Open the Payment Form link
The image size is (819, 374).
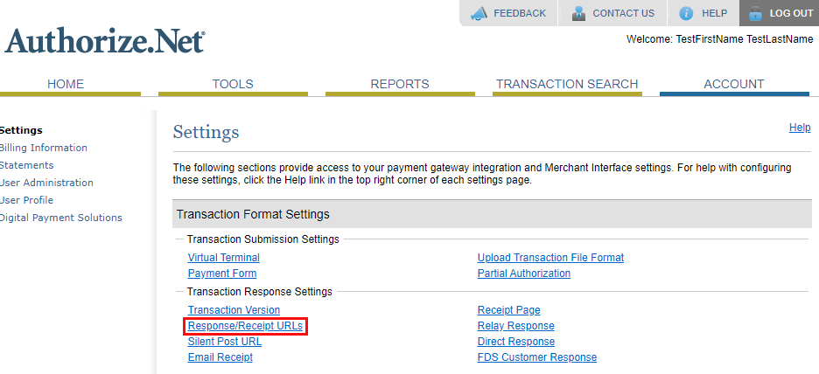pos(222,274)
